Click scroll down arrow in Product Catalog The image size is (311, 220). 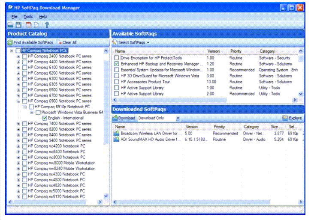tap(106, 196)
